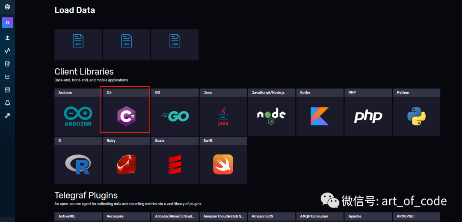This screenshot has width=462, height=222.
Task: Open the Scala client library
Action: coord(175,163)
